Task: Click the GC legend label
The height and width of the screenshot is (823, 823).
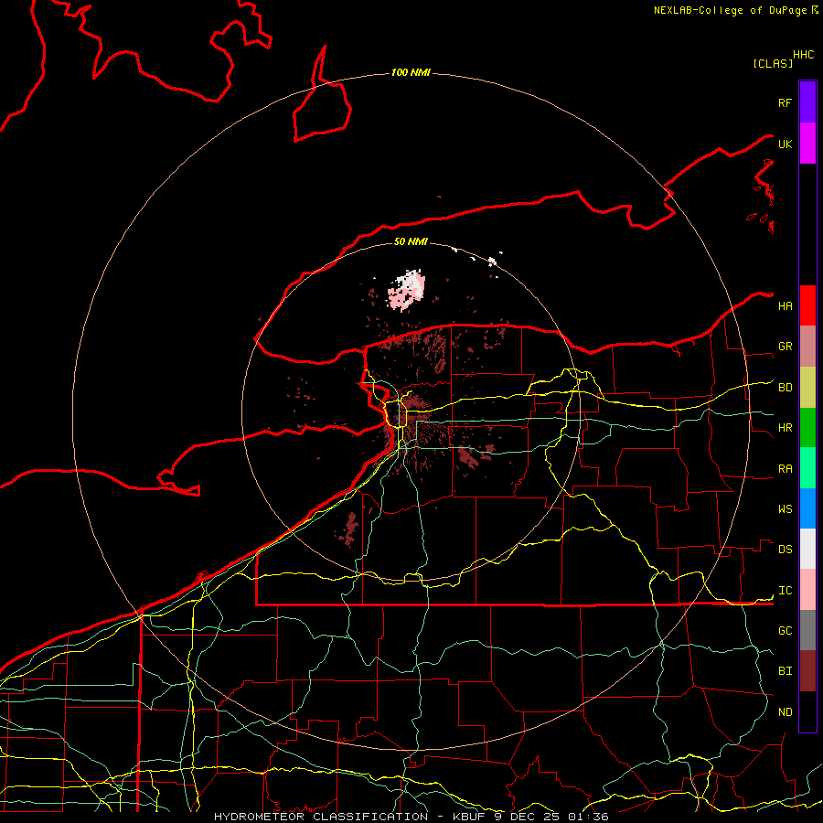Action: 785,631
